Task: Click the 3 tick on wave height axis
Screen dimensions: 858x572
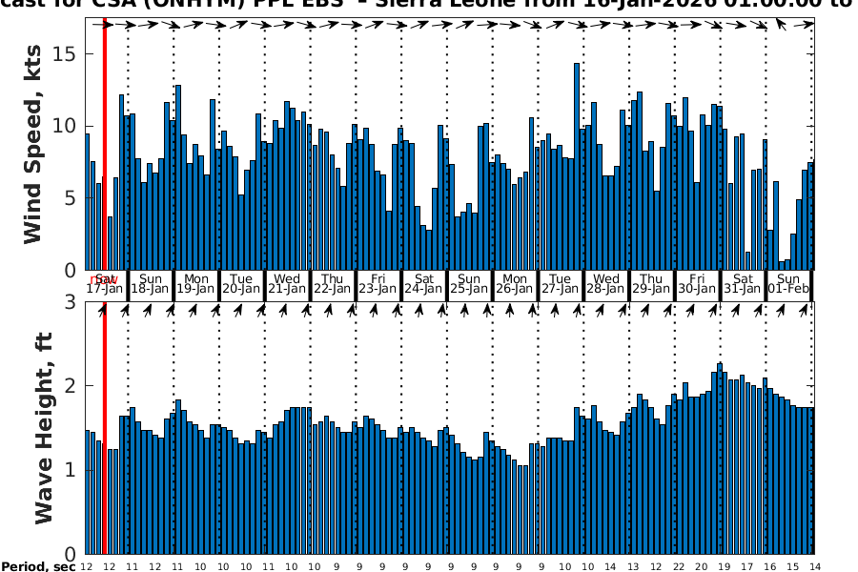Action: [71, 302]
